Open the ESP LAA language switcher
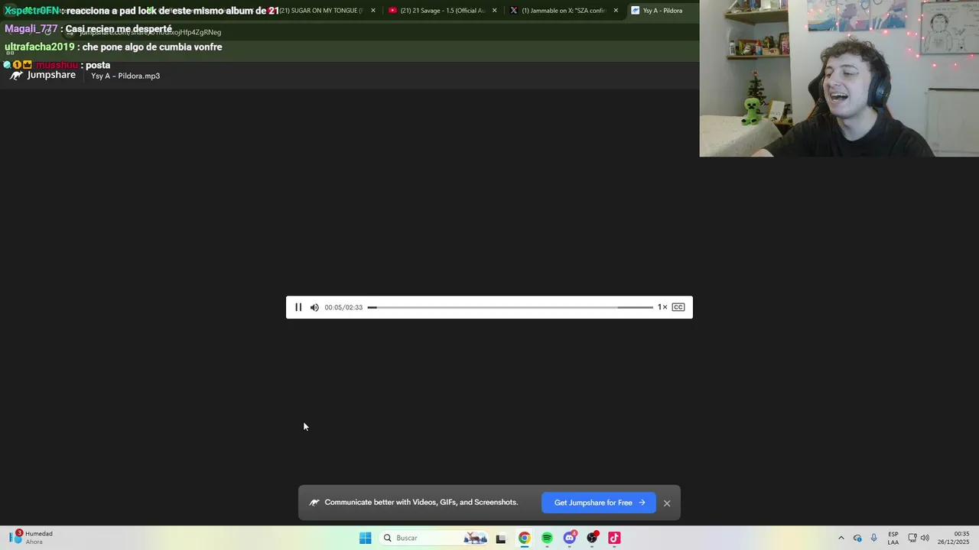Screen dimensions: 979x550 [x=893, y=538]
